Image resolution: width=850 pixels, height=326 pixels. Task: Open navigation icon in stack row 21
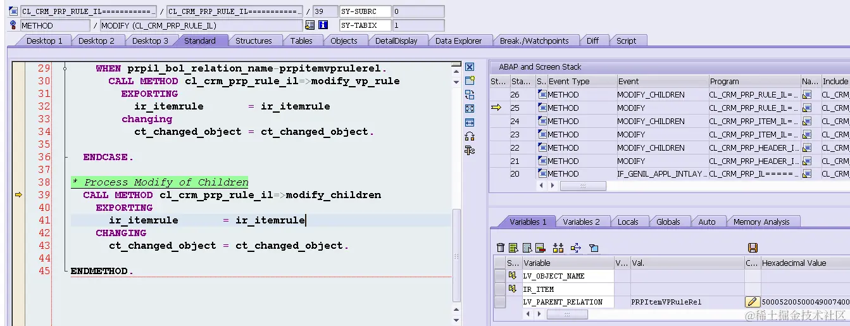[x=807, y=161]
